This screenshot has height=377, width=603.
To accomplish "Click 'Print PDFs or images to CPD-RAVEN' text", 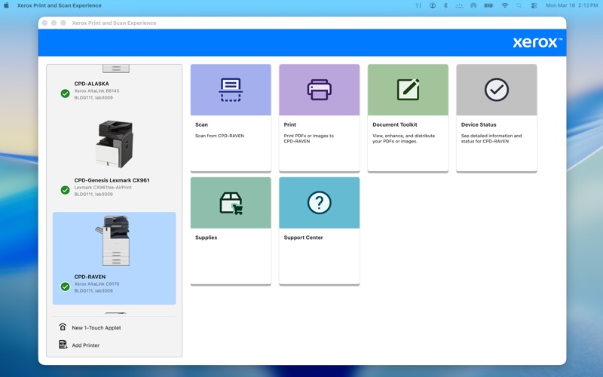I will pyautogui.click(x=309, y=139).
